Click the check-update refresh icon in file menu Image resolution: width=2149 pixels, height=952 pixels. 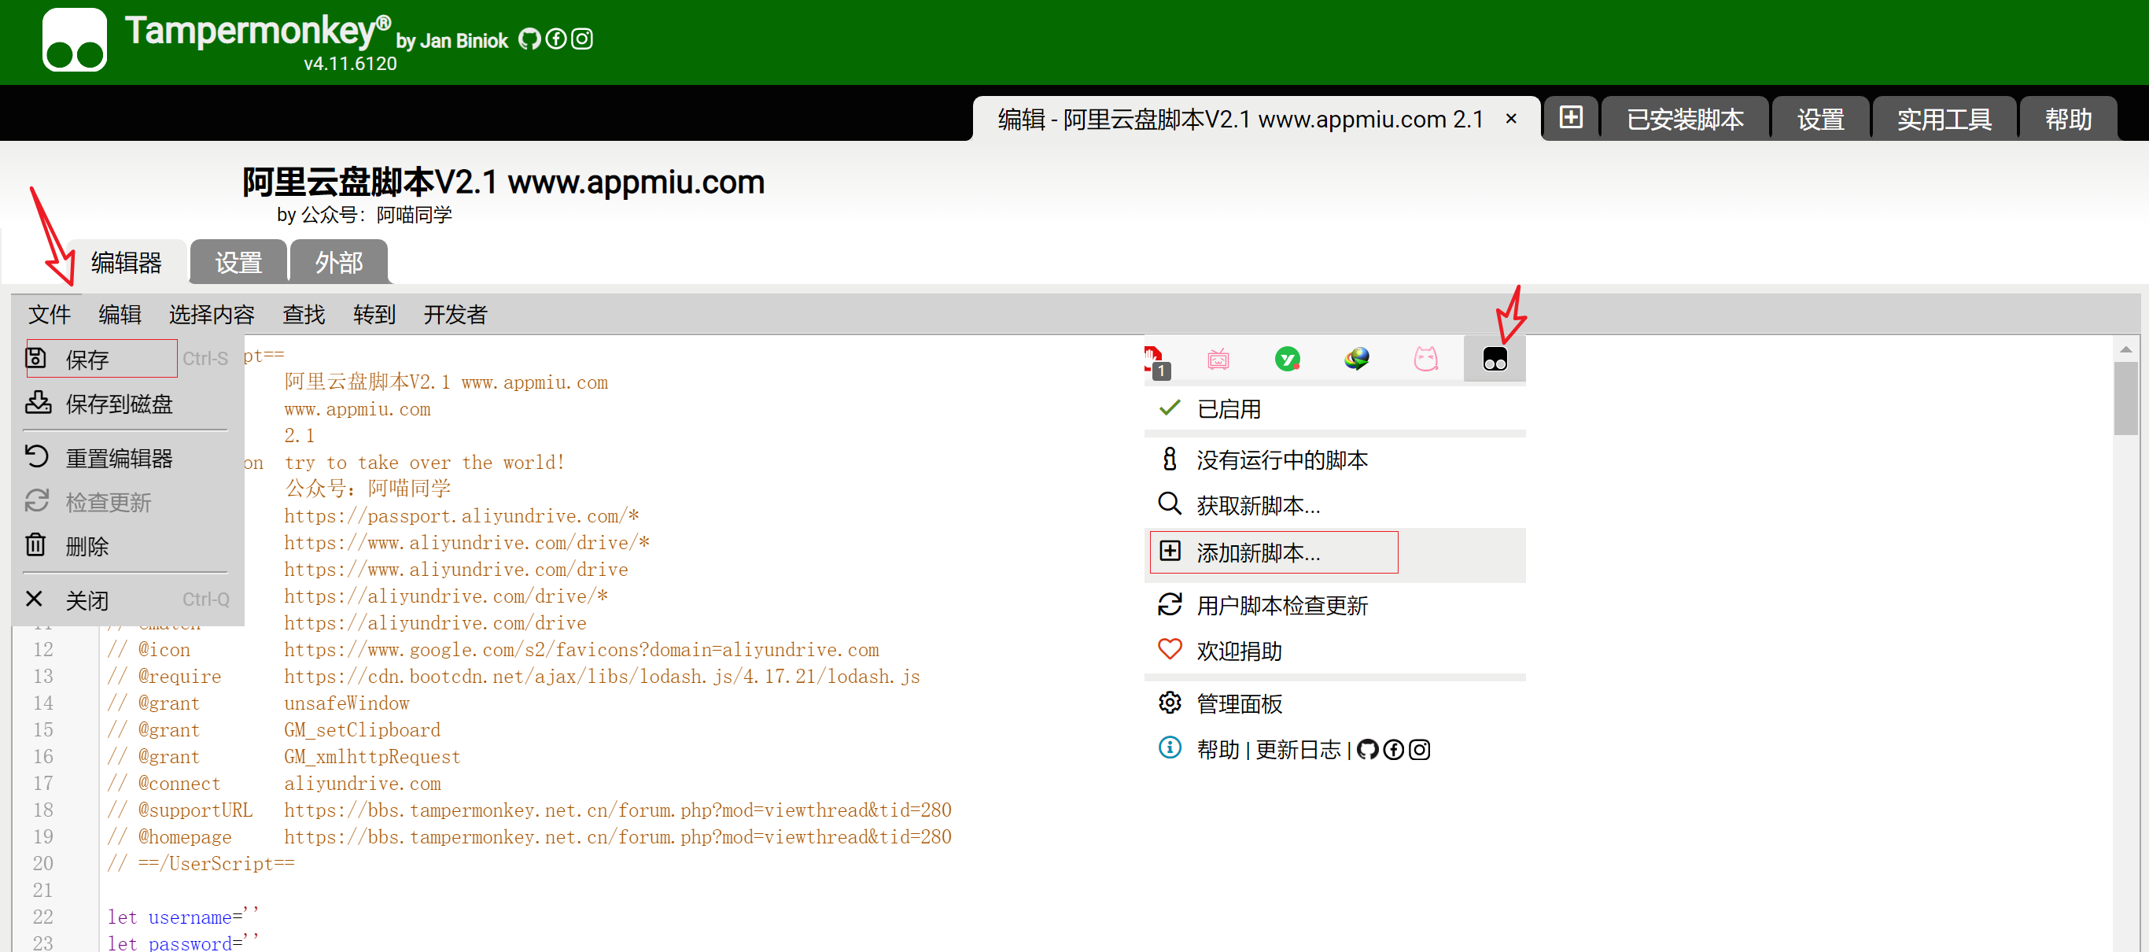[x=37, y=500]
